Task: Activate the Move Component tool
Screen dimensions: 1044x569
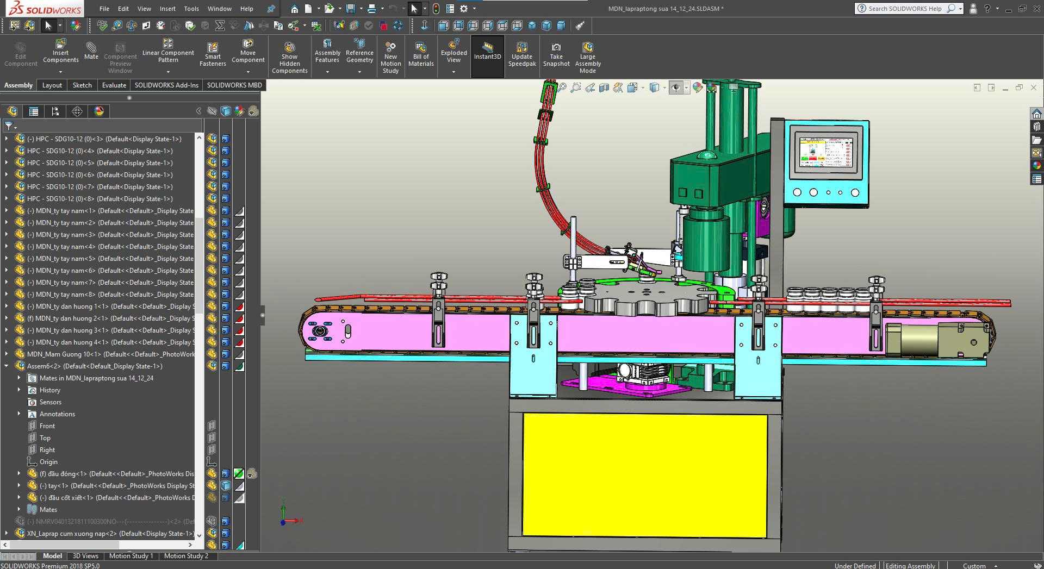Action: [x=248, y=52]
